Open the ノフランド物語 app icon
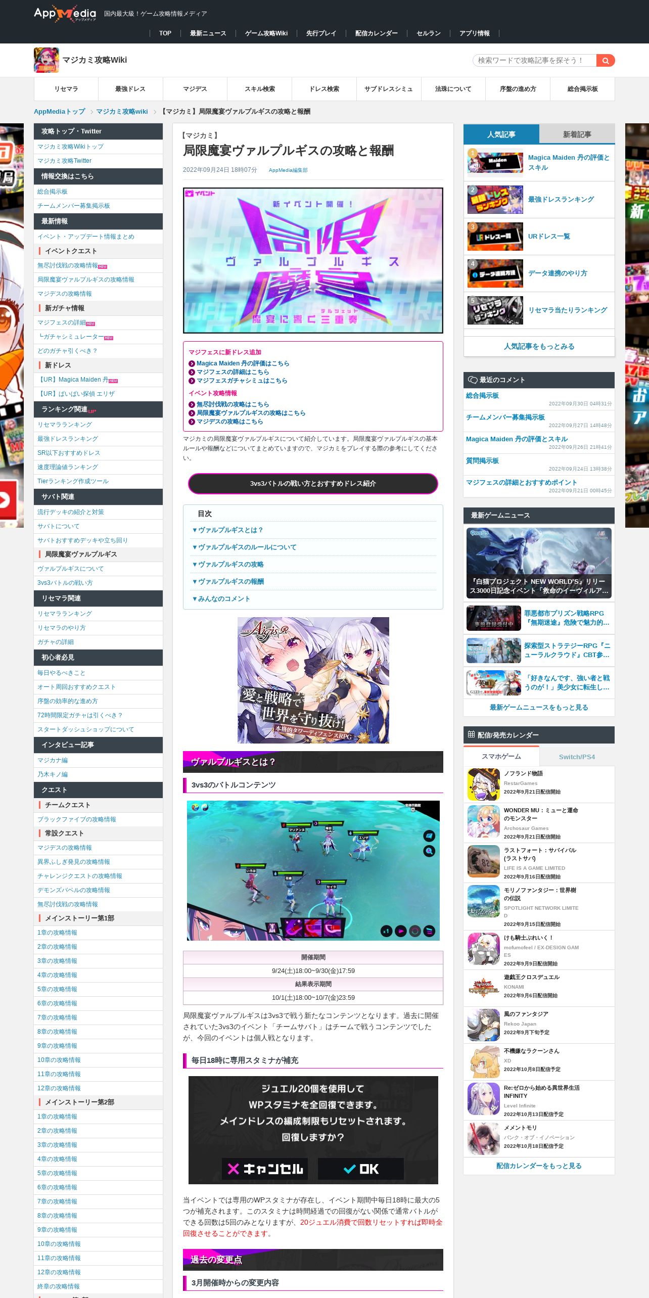The width and height of the screenshot is (649, 1298). click(x=483, y=784)
